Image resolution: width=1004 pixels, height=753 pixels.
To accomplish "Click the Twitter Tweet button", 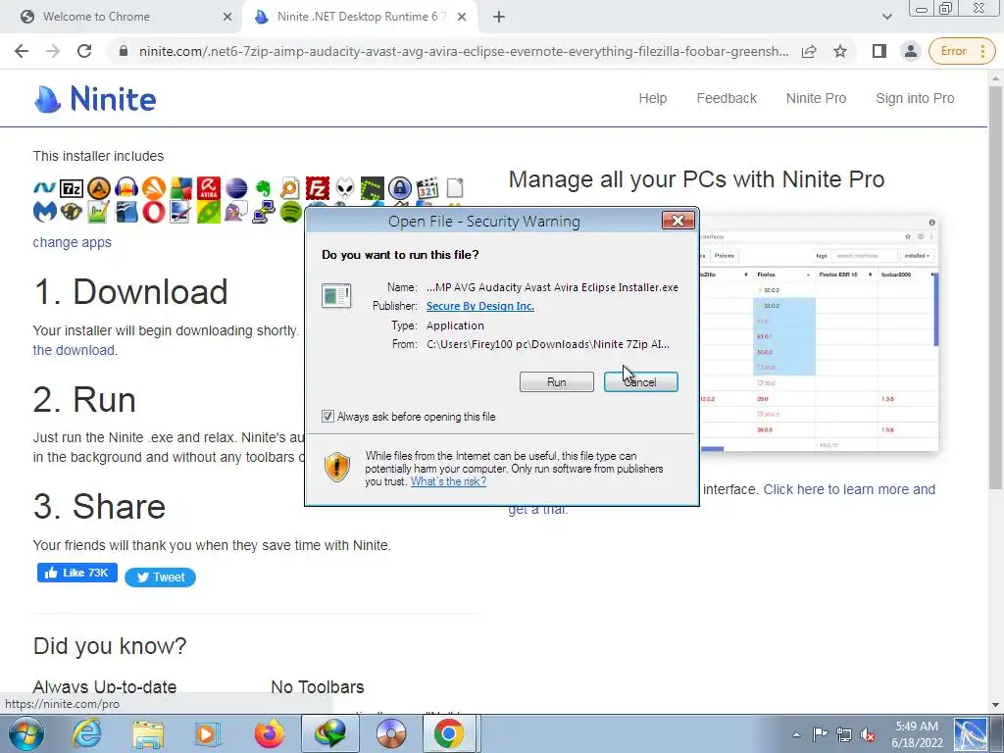I will tap(160, 577).
